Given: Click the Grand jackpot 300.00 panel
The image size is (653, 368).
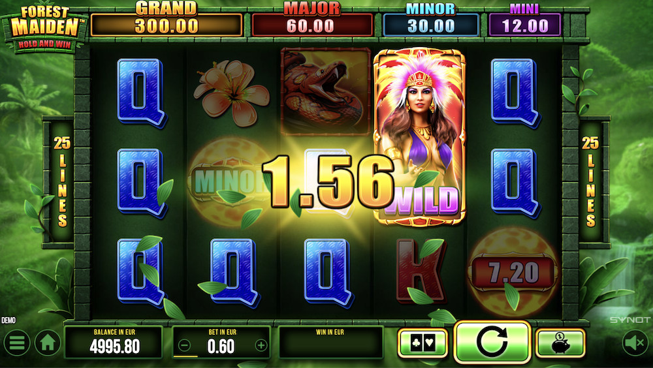Looking at the screenshot, I should coord(166,25).
